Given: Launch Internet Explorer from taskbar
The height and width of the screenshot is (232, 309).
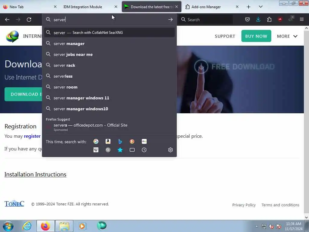Looking at the screenshot, I should 27,226.
